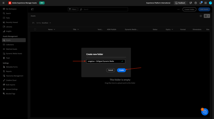
Task: Click the AEM Publish column header
Action: click(112, 29)
